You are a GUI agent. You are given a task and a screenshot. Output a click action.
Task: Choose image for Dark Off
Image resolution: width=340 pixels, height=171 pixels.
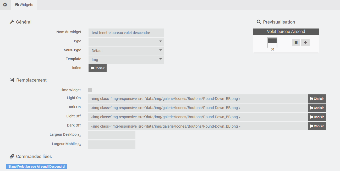[317, 126]
